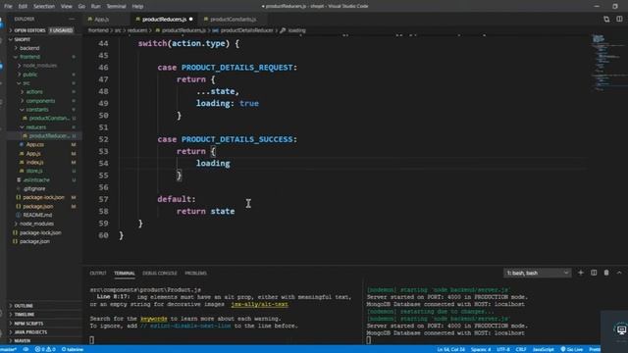
Task: Open the Terminal menu
Action: coord(116,7)
